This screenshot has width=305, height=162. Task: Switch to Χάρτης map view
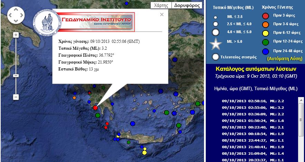[161, 5]
